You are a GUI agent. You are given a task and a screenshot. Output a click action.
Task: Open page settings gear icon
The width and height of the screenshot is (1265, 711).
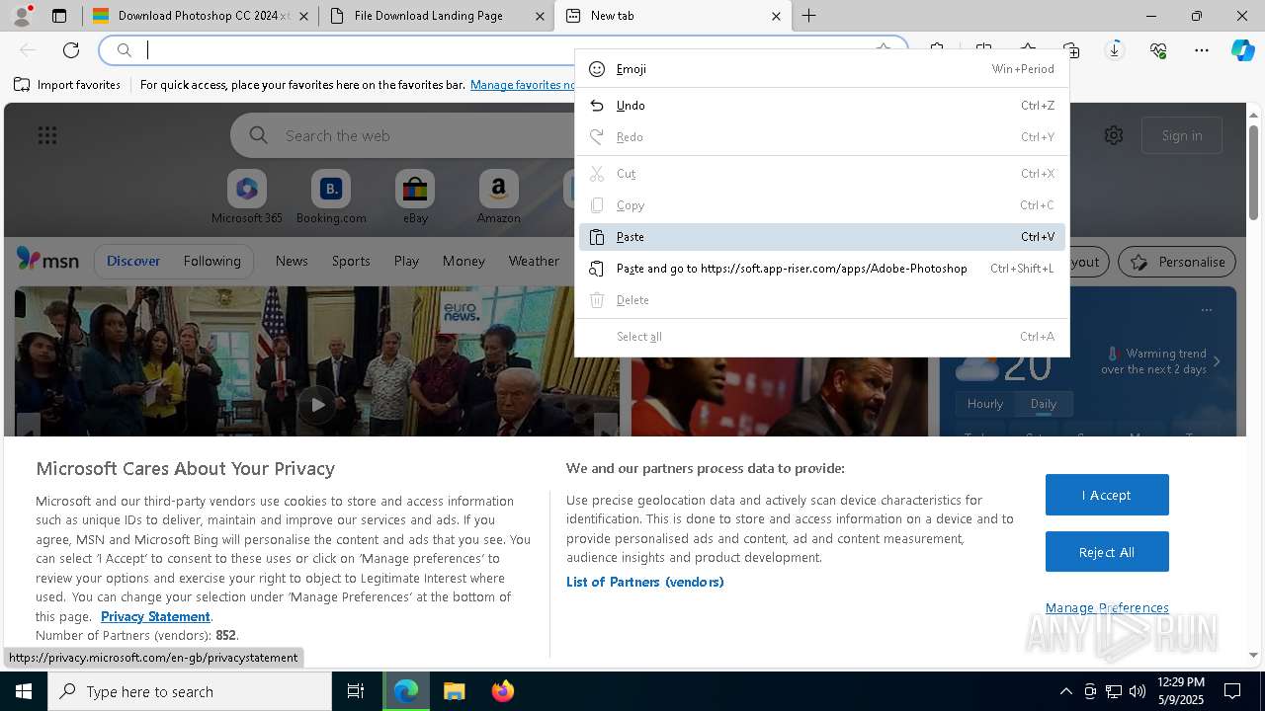[x=1114, y=135]
